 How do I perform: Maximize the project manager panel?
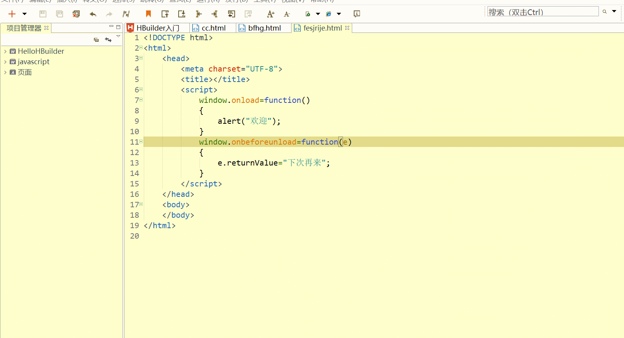[x=118, y=27]
